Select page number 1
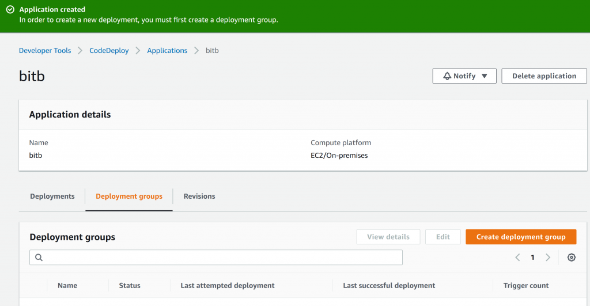Screen dimensions: 590x306 click(532, 258)
